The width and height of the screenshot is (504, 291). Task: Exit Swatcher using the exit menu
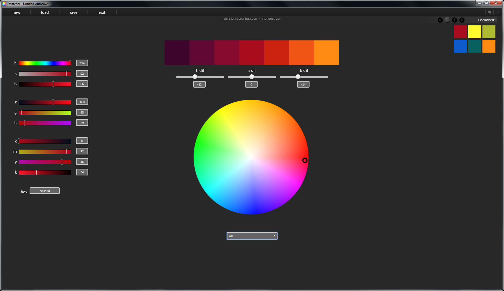(102, 12)
